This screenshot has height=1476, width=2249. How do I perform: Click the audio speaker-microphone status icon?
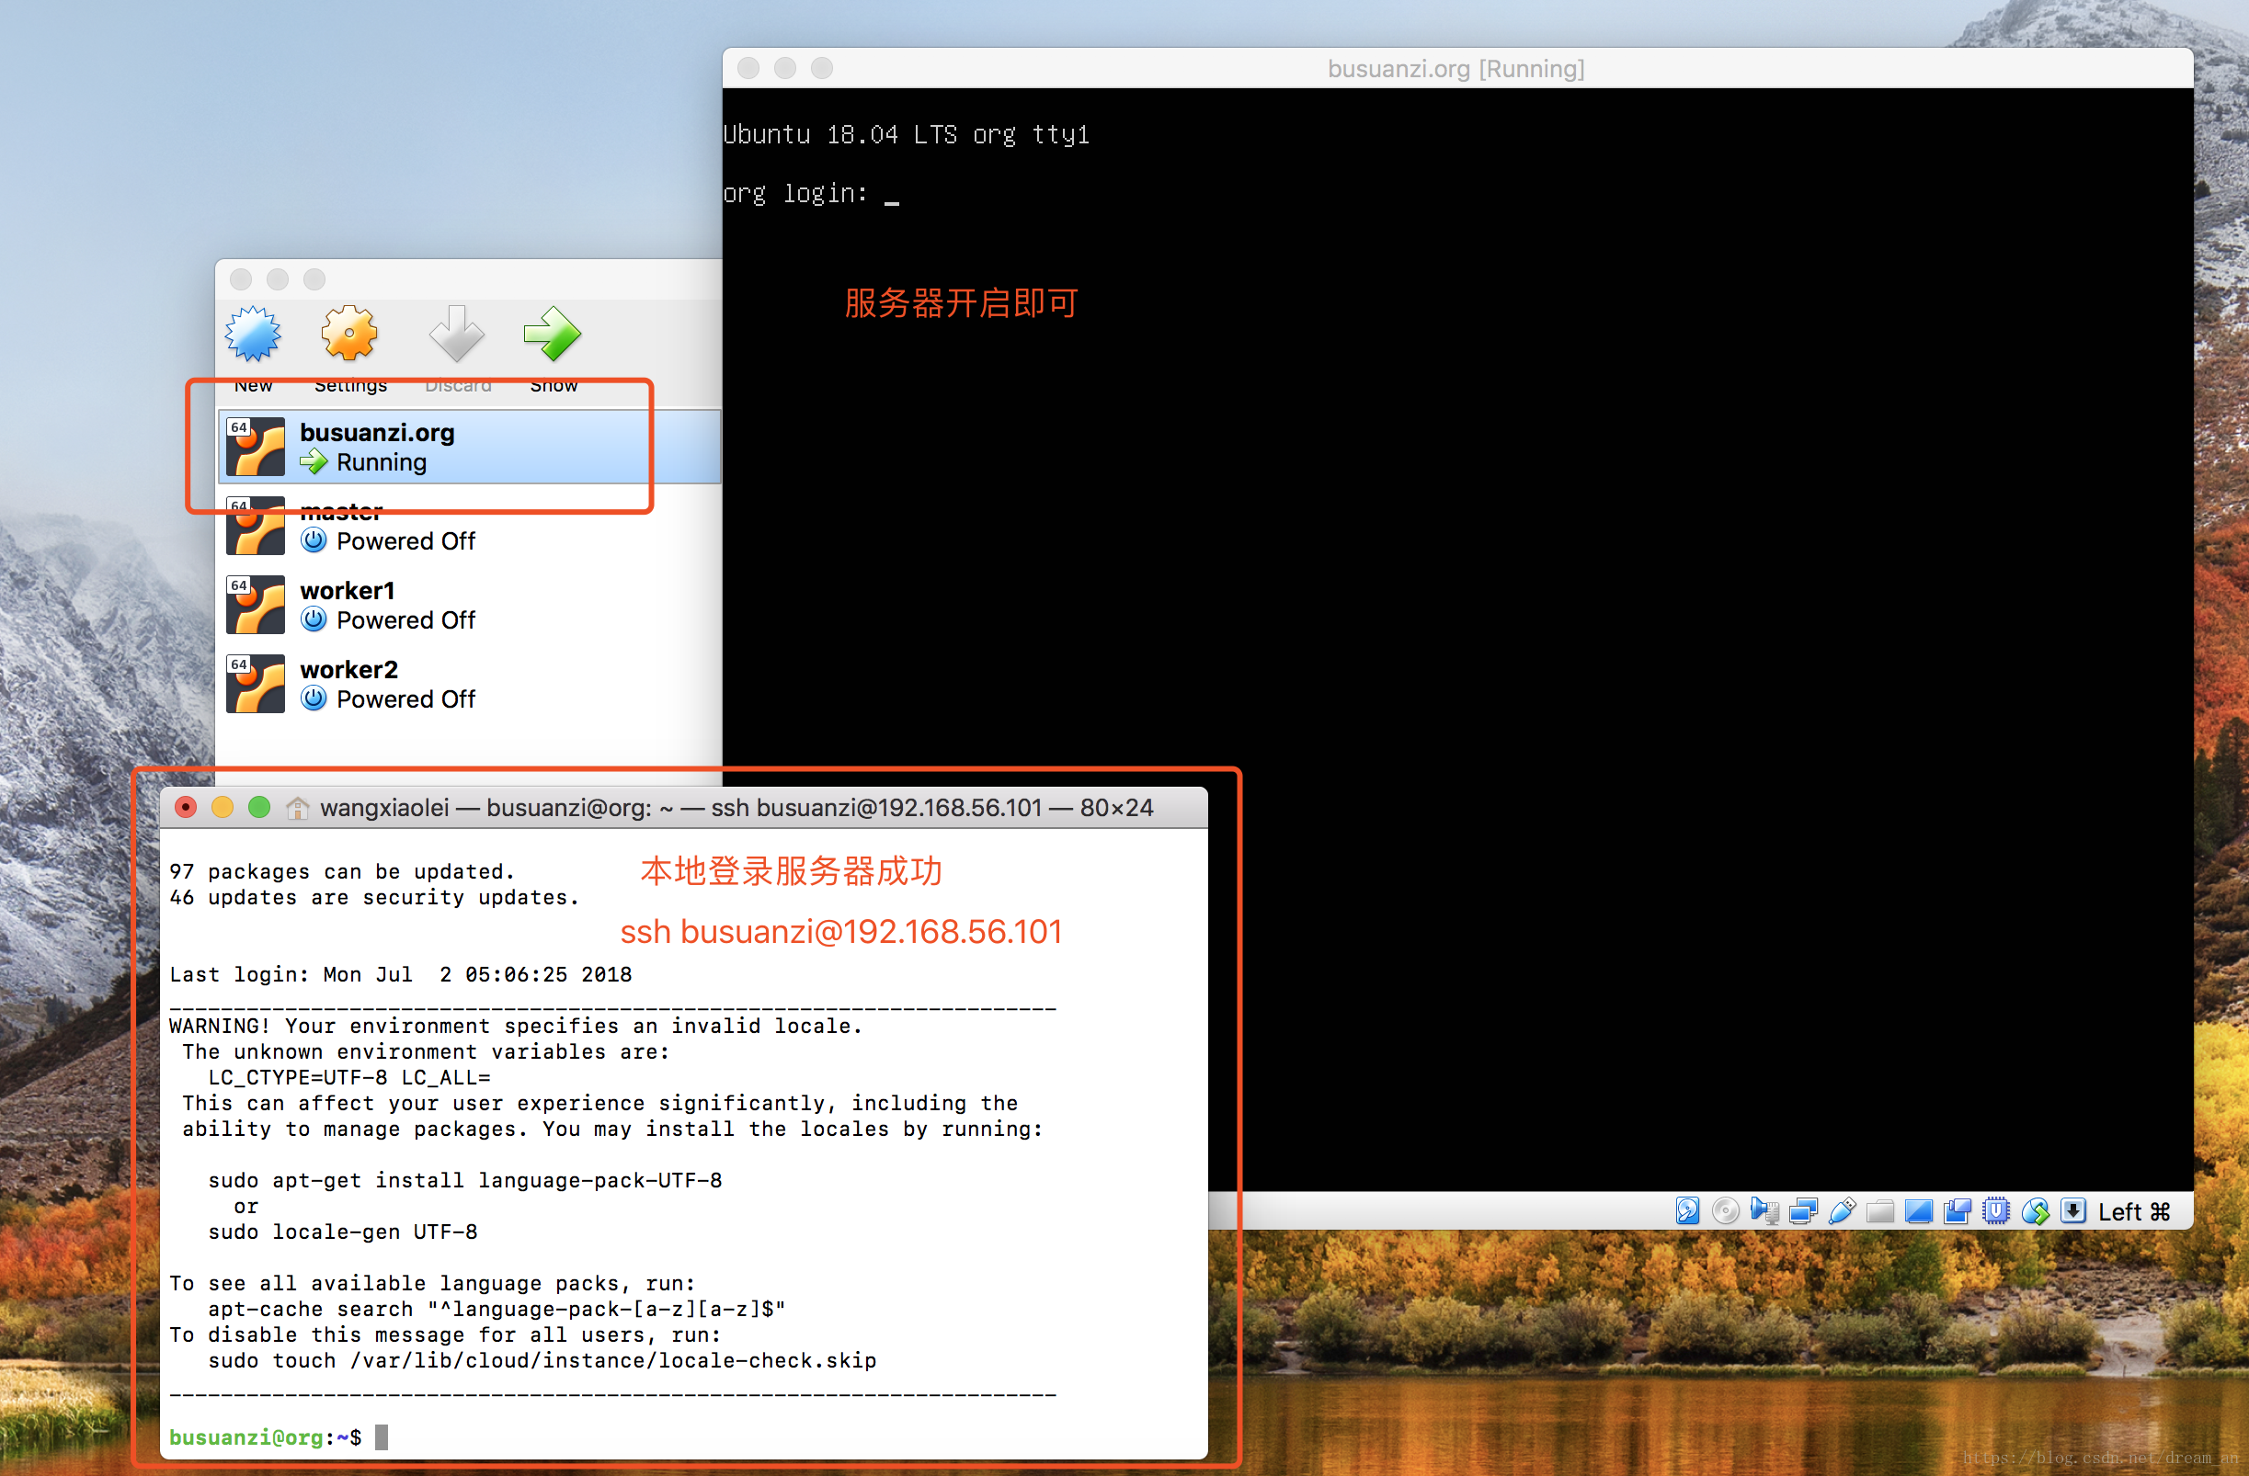click(x=1764, y=1210)
